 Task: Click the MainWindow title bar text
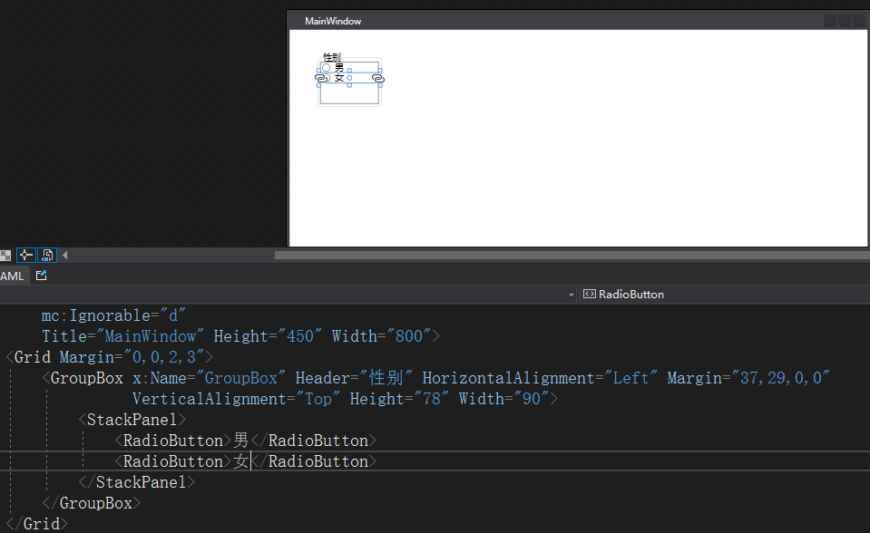click(x=333, y=21)
